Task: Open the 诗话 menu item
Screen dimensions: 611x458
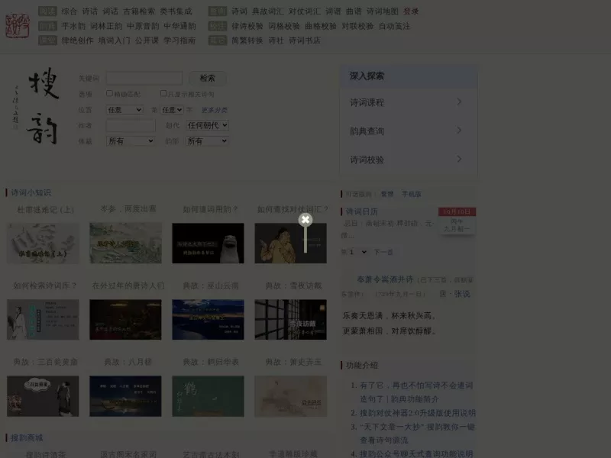Action: point(89,11)
